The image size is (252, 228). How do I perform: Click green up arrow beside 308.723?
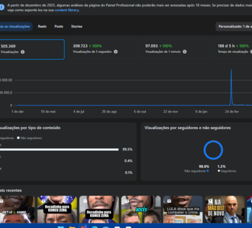pyautogui.click(x=90, y=46)
